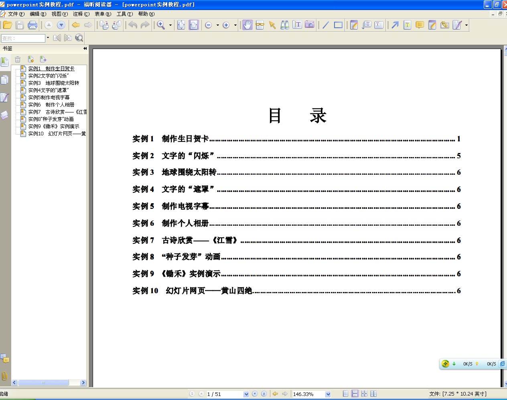Click the right arrow of bookmarks scrollbar
The width and height of the screenshot is (507, 400).
pos(83,383)
